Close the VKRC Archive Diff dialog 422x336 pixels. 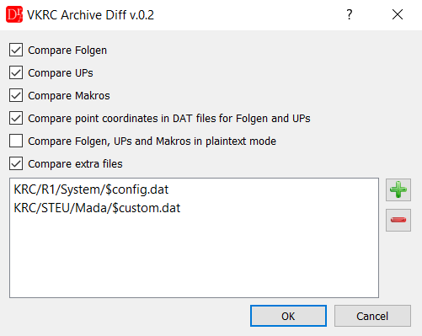(x=398, y=14)
